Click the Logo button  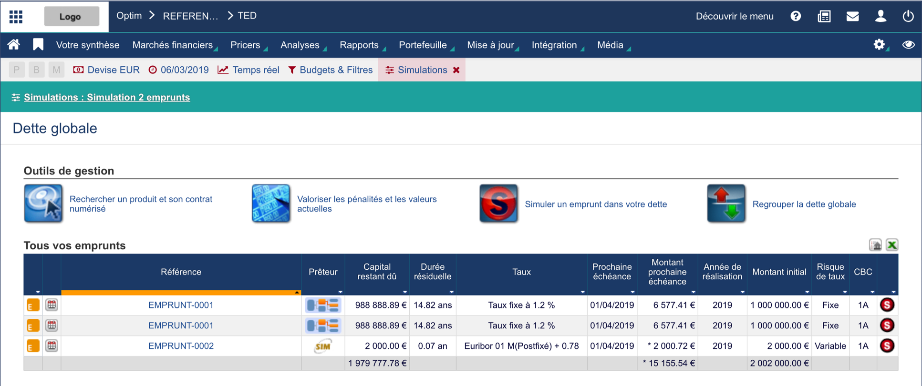coord(72,16)
